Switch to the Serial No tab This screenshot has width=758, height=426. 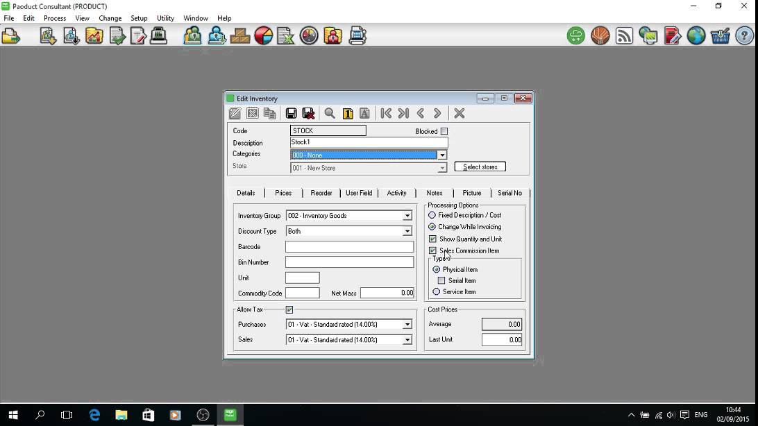509,193
